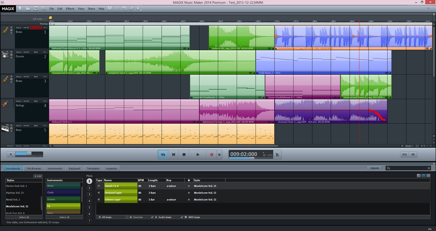This screenshot has height=231, width=436.
Task: Open FX dropdown on Keys track 5
Action: coord(45,126)
